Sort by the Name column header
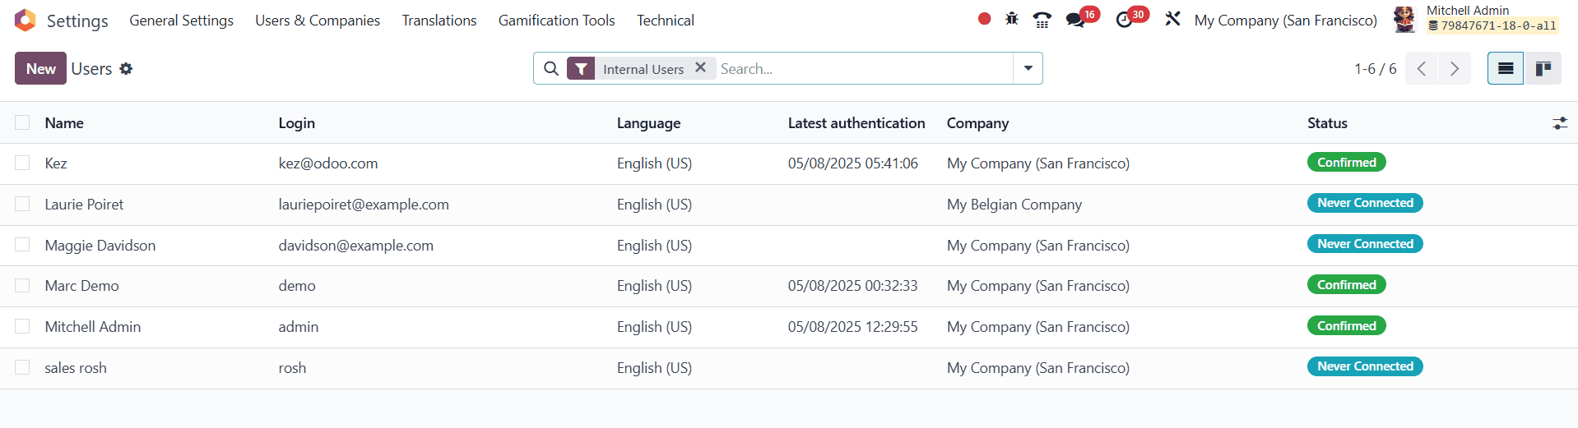This screenshot has height=428, width=1578. coord(64,122)
